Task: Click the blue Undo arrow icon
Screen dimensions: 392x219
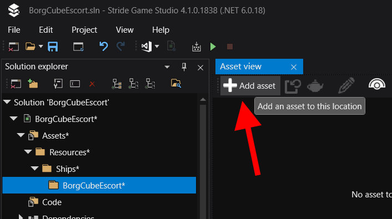Action: (103, 47)
